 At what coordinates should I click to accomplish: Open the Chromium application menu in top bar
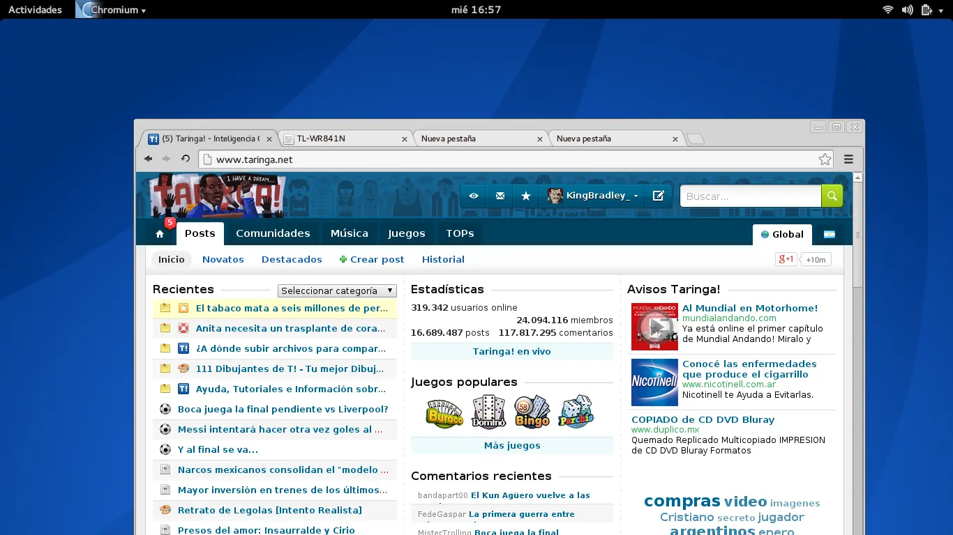(112, 10)
